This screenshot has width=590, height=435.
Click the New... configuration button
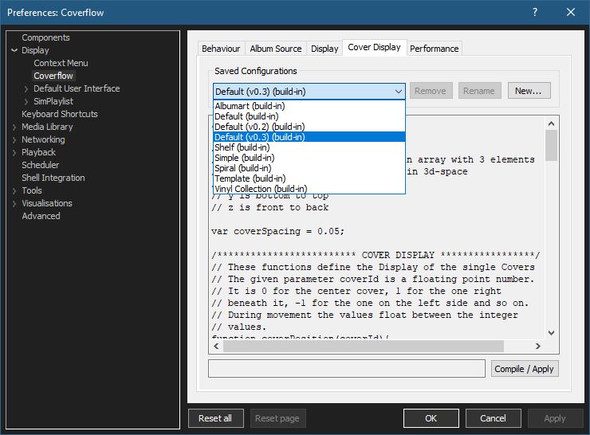(528, 91)
